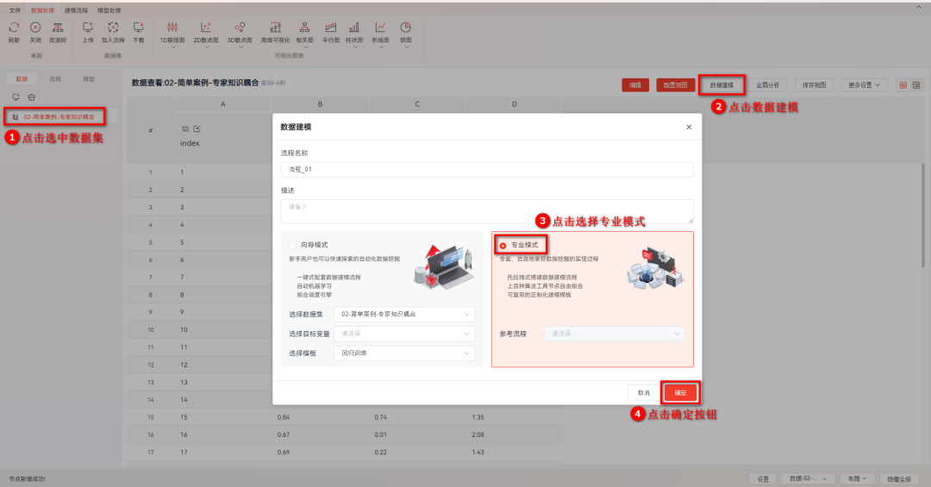Click the 编辑 button
This screenshot has height=487, width=931.
[x=635, y=85]
